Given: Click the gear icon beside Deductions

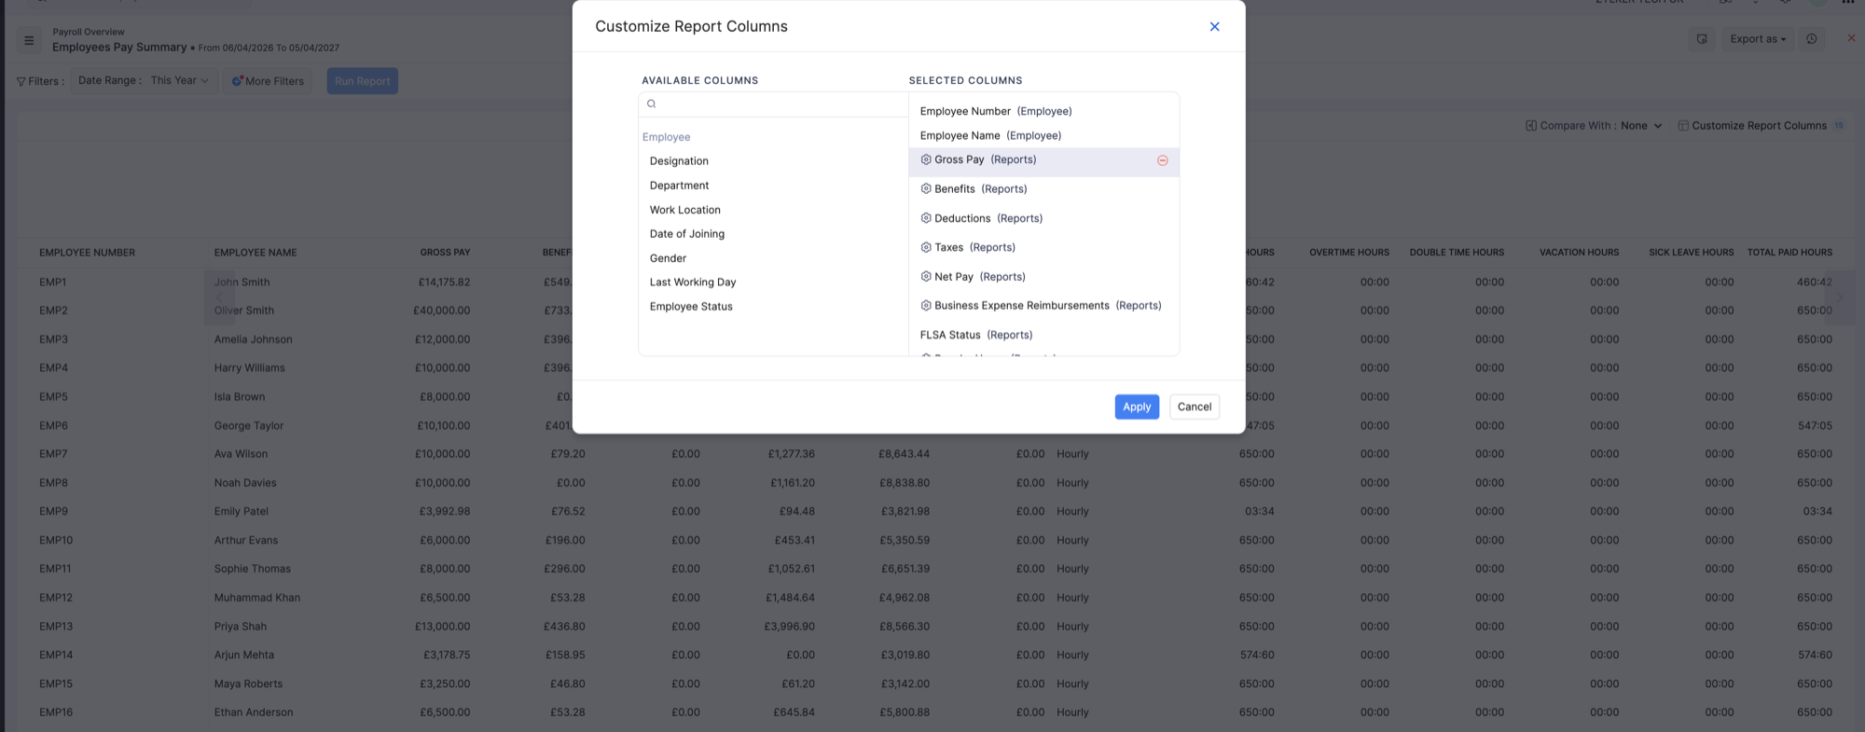Looking at the screenshot, I should click(x=926, y=218).
